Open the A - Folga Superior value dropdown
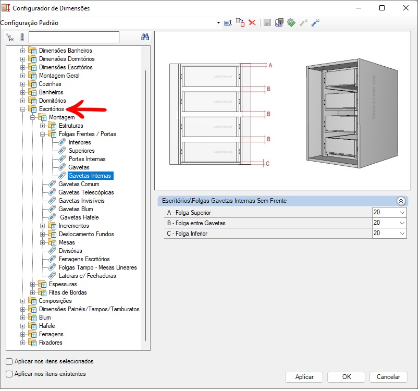Image resolution: width=420 pixels, height=391 pixels. tap(402, 213)
